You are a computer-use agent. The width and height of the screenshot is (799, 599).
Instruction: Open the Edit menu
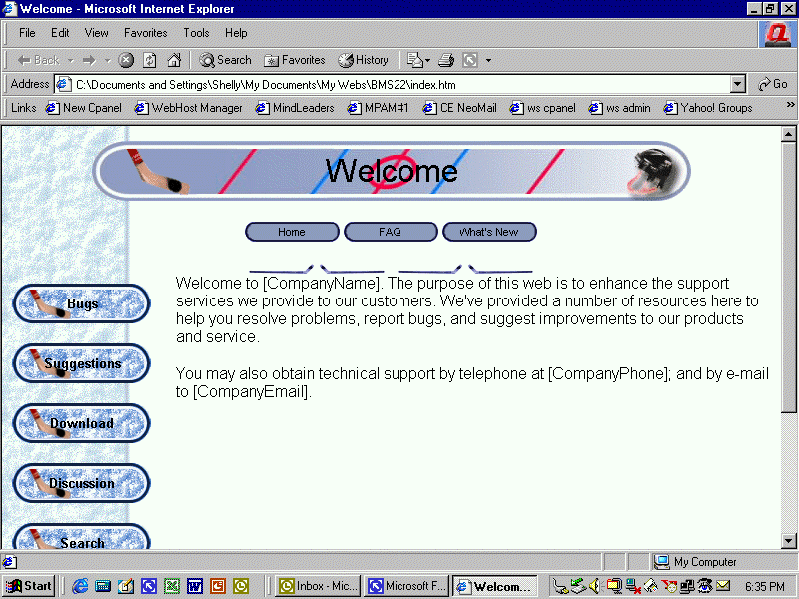60,33
